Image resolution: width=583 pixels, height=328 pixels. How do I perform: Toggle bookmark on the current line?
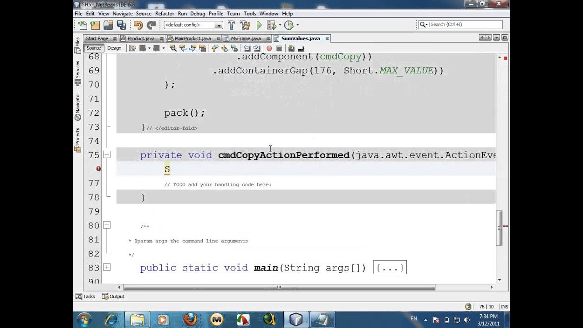point(235,48)
